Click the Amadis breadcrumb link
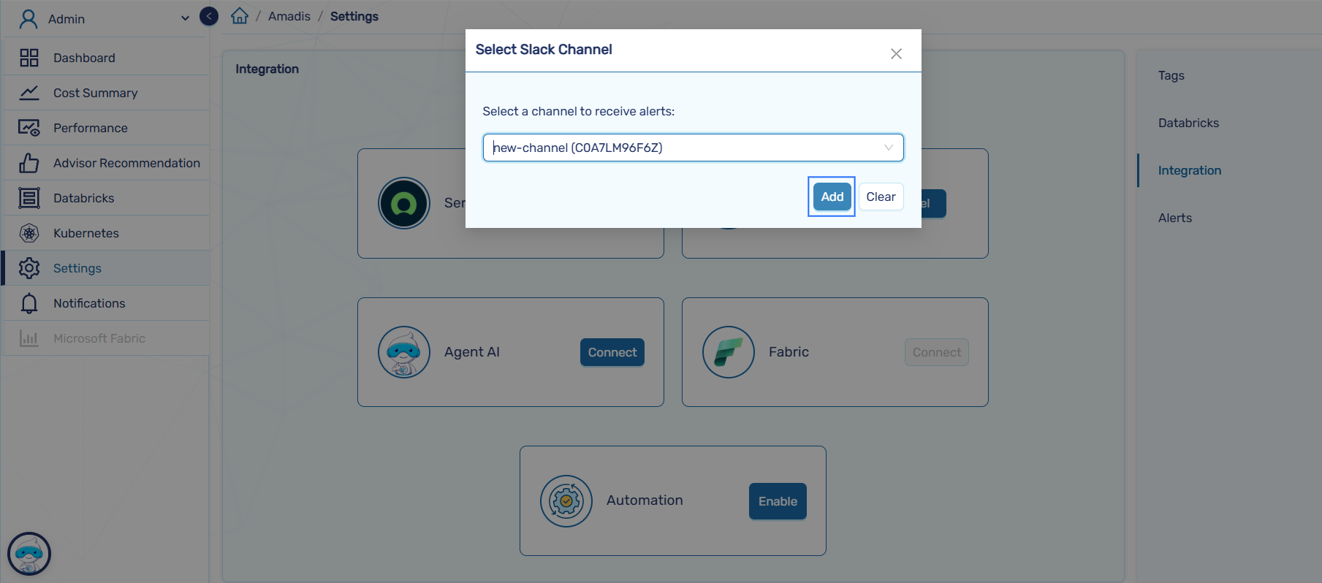This screenshot has height=583, width=1322. click(289, 16)
